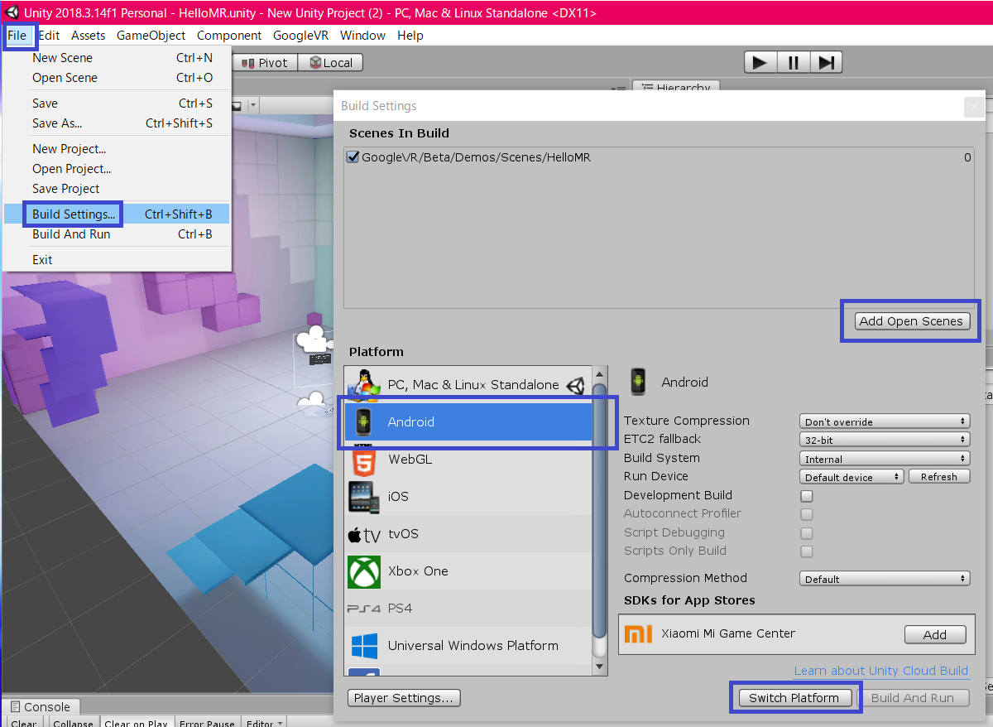This screenshot has height=727, width=993.
Task: Switch to the Hierarchy tab
Action: [x=676, y=86]
